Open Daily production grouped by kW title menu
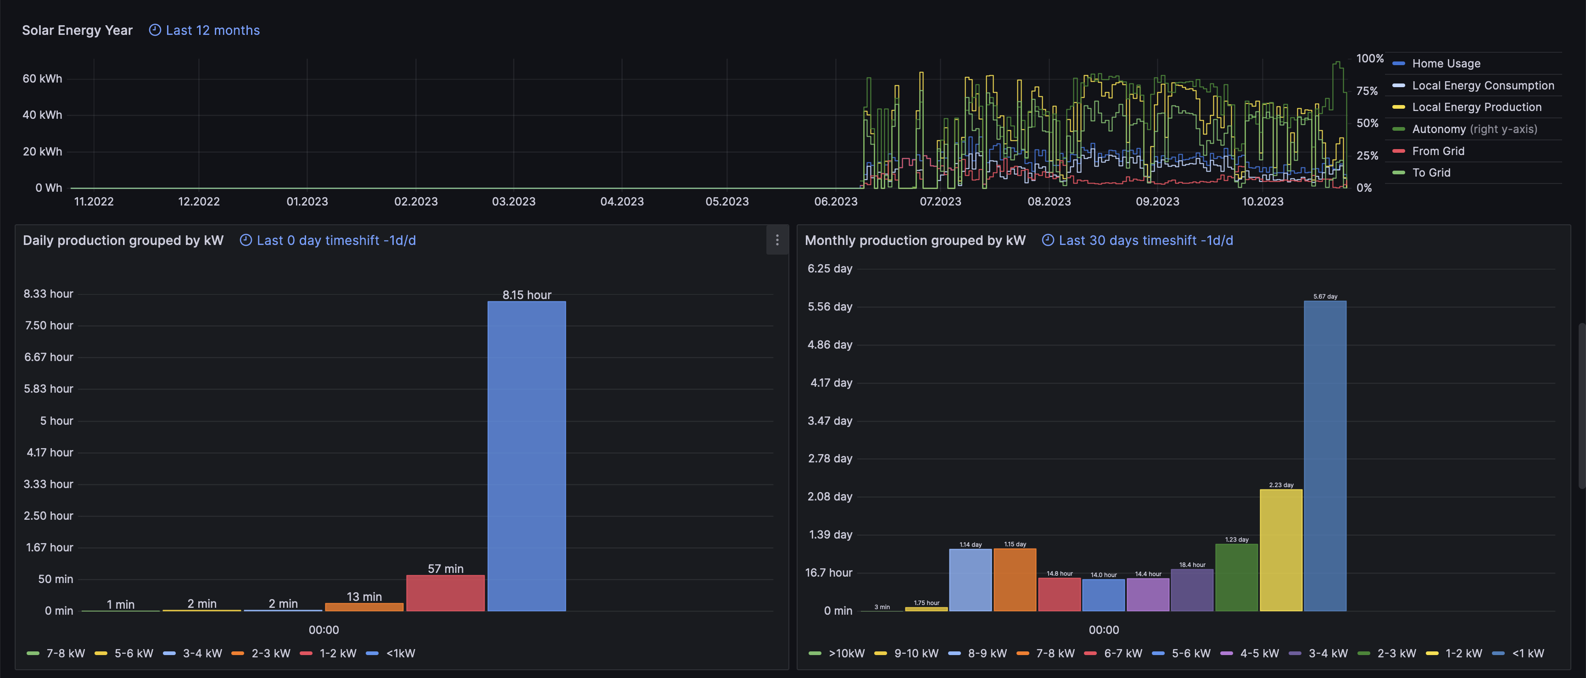Screen dimensions: 1586x678 pos(123,240)
